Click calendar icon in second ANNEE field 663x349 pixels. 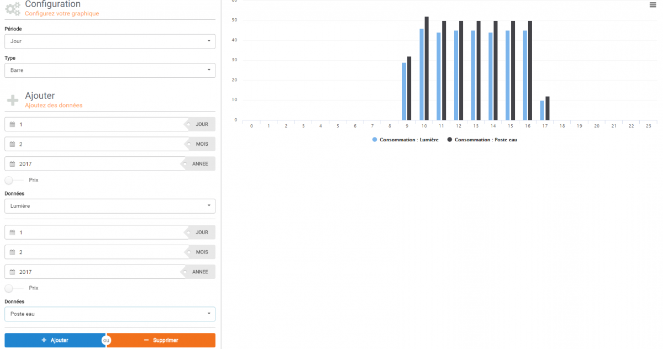tap(12, 272)
